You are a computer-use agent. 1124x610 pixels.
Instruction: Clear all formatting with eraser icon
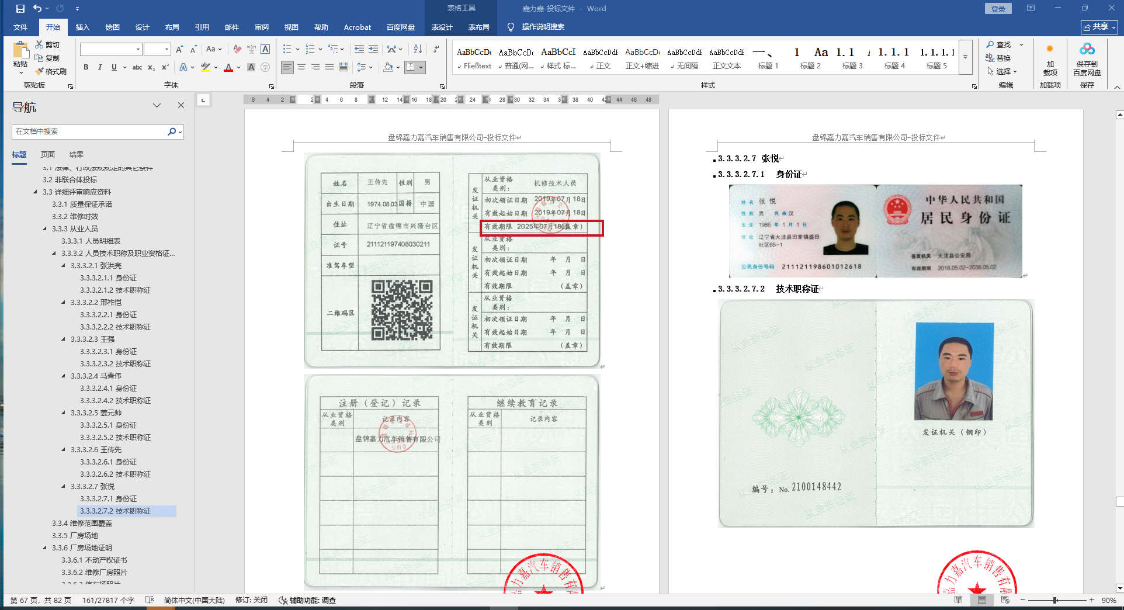[x=237, y=49]
